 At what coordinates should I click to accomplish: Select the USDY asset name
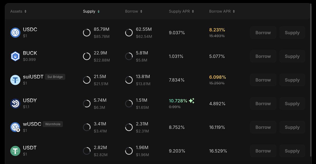tap(30, 100)
